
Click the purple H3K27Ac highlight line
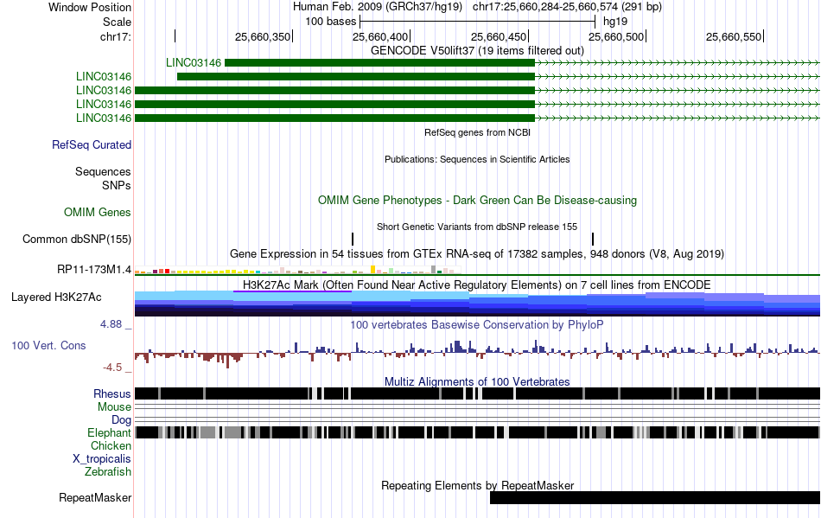[293, 291]
